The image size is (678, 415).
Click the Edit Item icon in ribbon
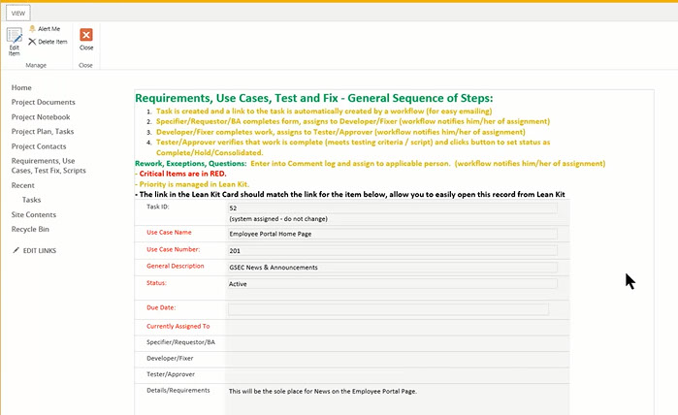14,37
